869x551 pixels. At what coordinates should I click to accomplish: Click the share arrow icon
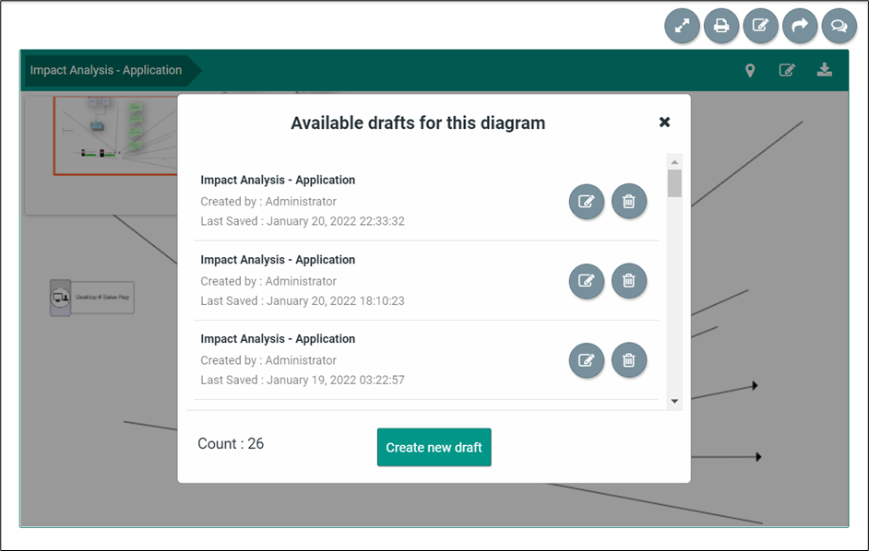800,26
